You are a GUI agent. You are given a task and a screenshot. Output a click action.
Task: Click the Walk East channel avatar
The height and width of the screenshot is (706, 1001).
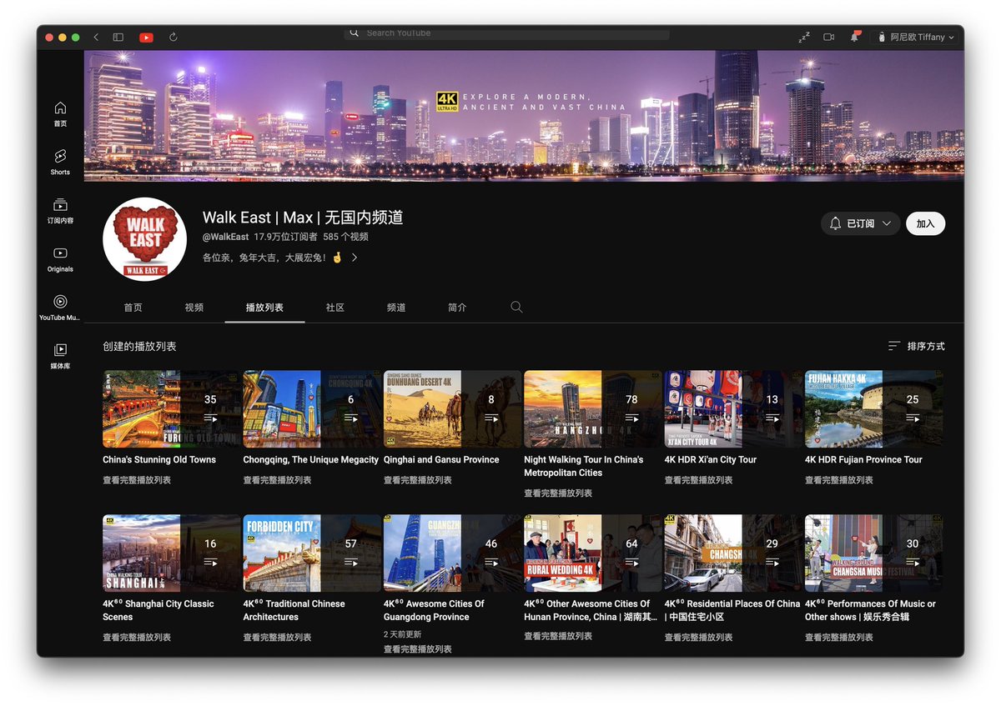pos(144,239)
